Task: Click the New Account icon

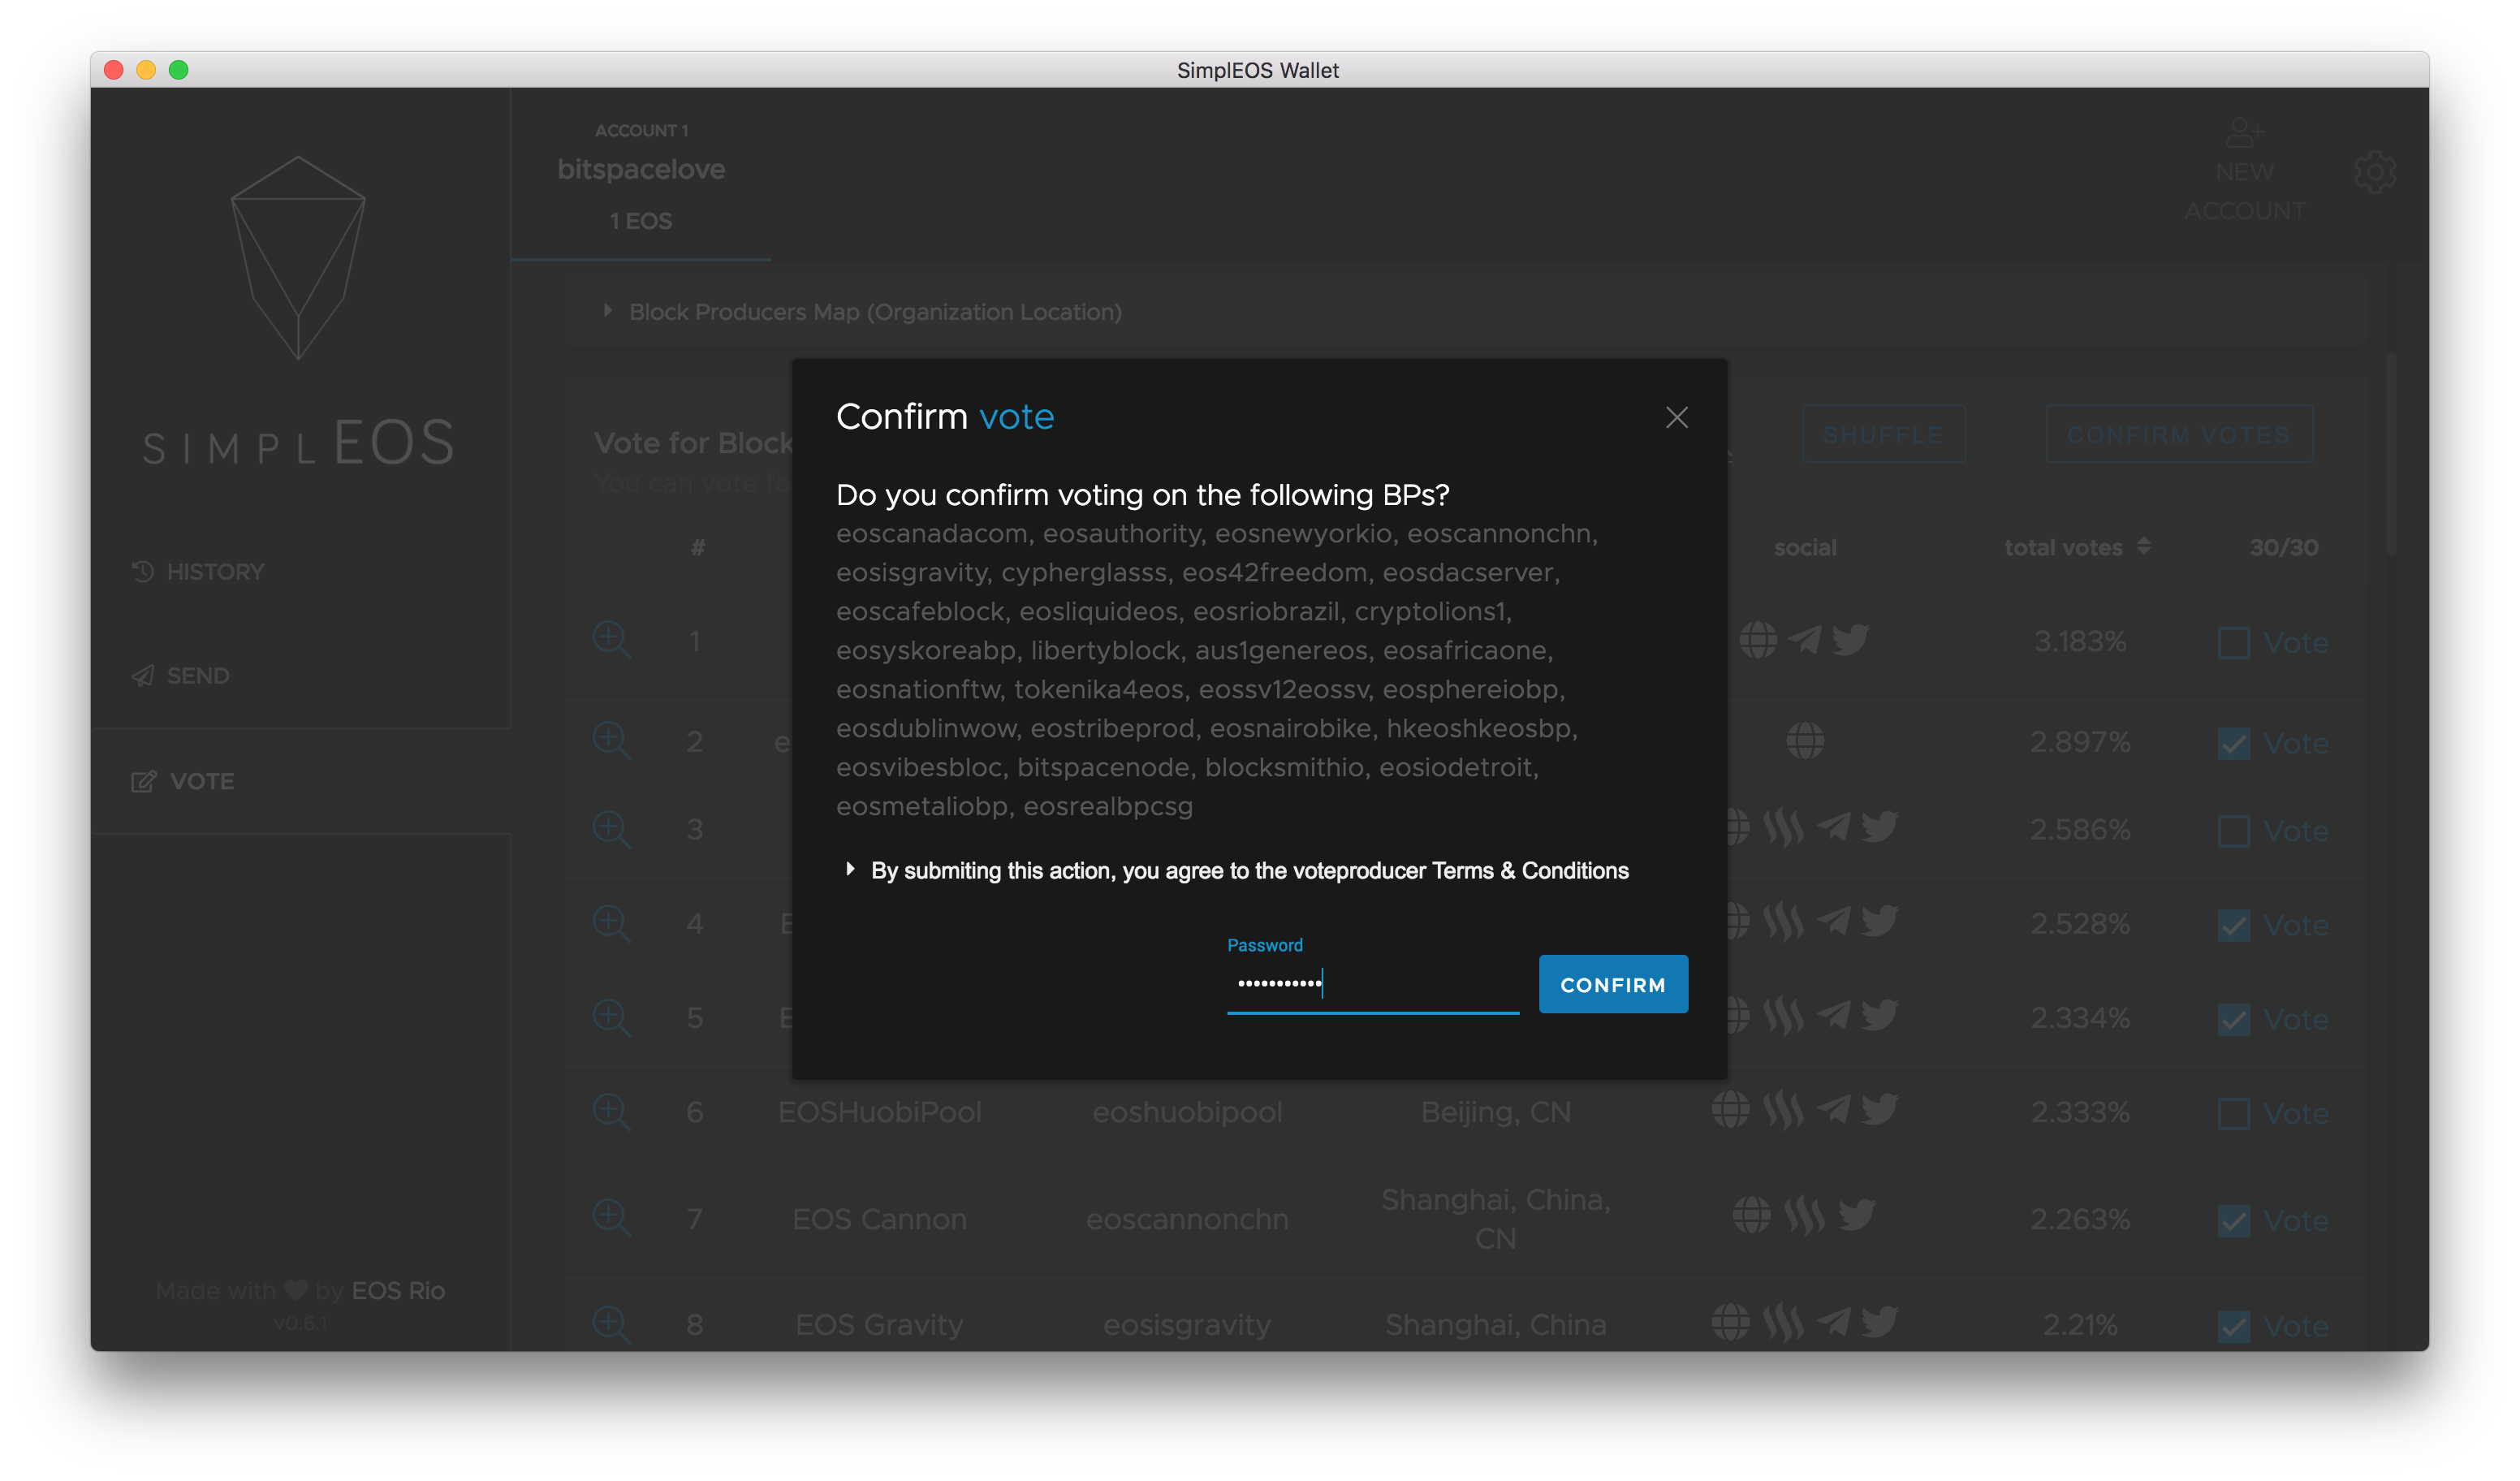Action: pos(2244,132)
